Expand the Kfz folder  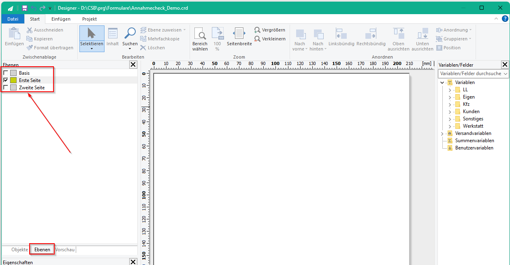coord(450,104)
